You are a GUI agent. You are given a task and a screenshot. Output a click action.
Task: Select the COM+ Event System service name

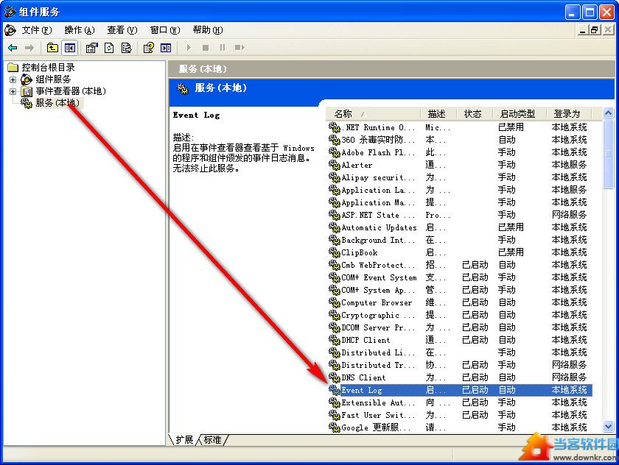click(x=379, y=277)
